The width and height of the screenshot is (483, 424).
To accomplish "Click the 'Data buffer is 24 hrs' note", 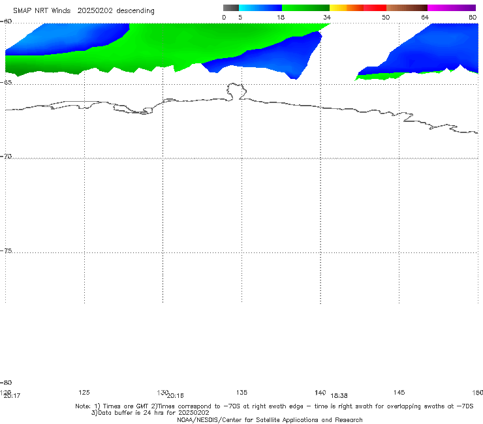I will 150,413.
